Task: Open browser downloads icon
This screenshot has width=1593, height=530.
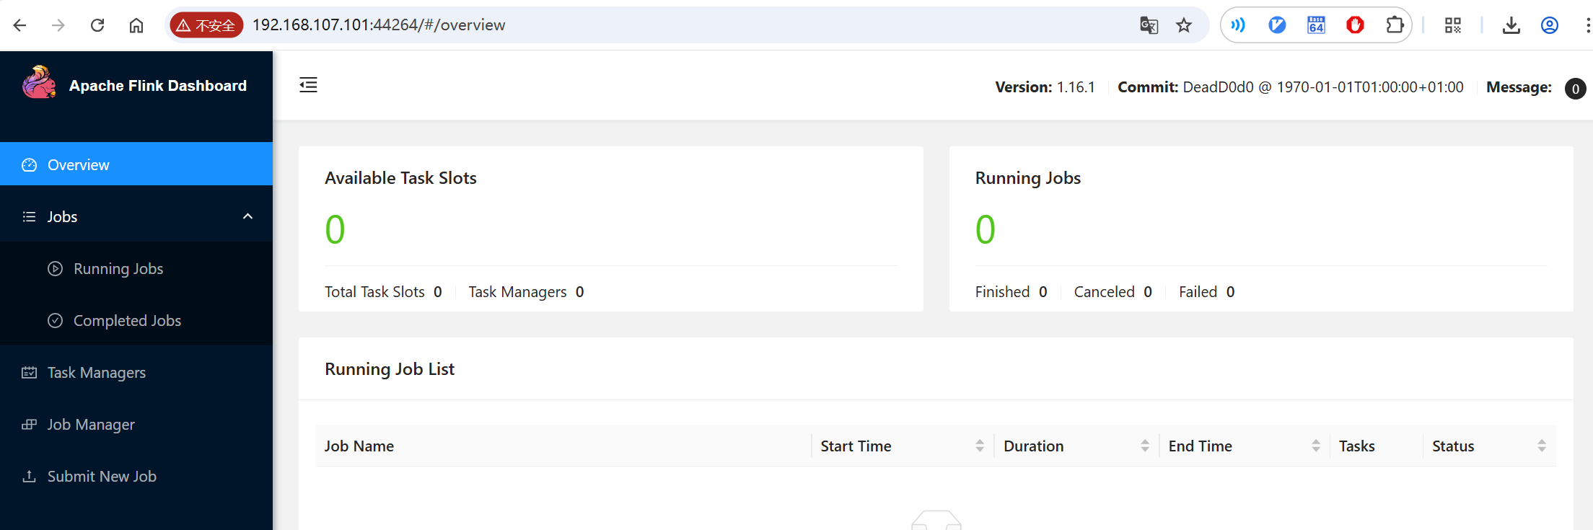Action: coord(1511,25)
